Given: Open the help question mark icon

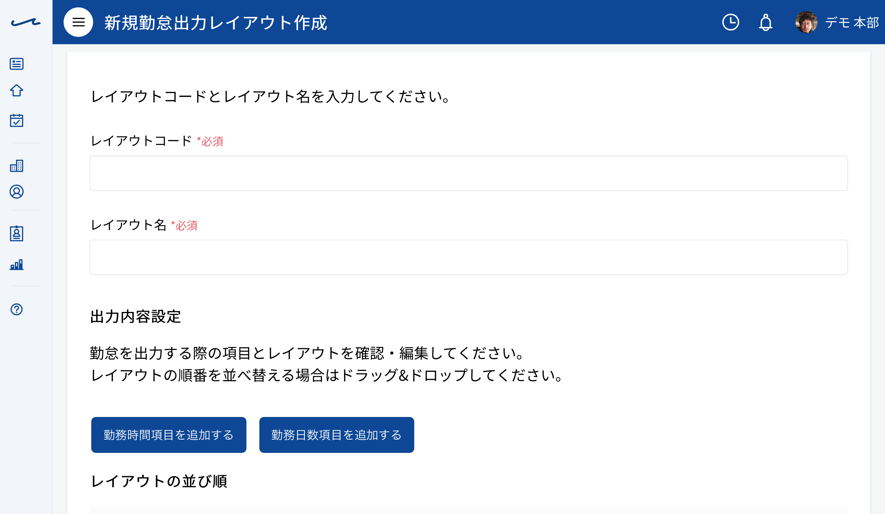Looking at the screenshot, I should [x=17, y=310].
